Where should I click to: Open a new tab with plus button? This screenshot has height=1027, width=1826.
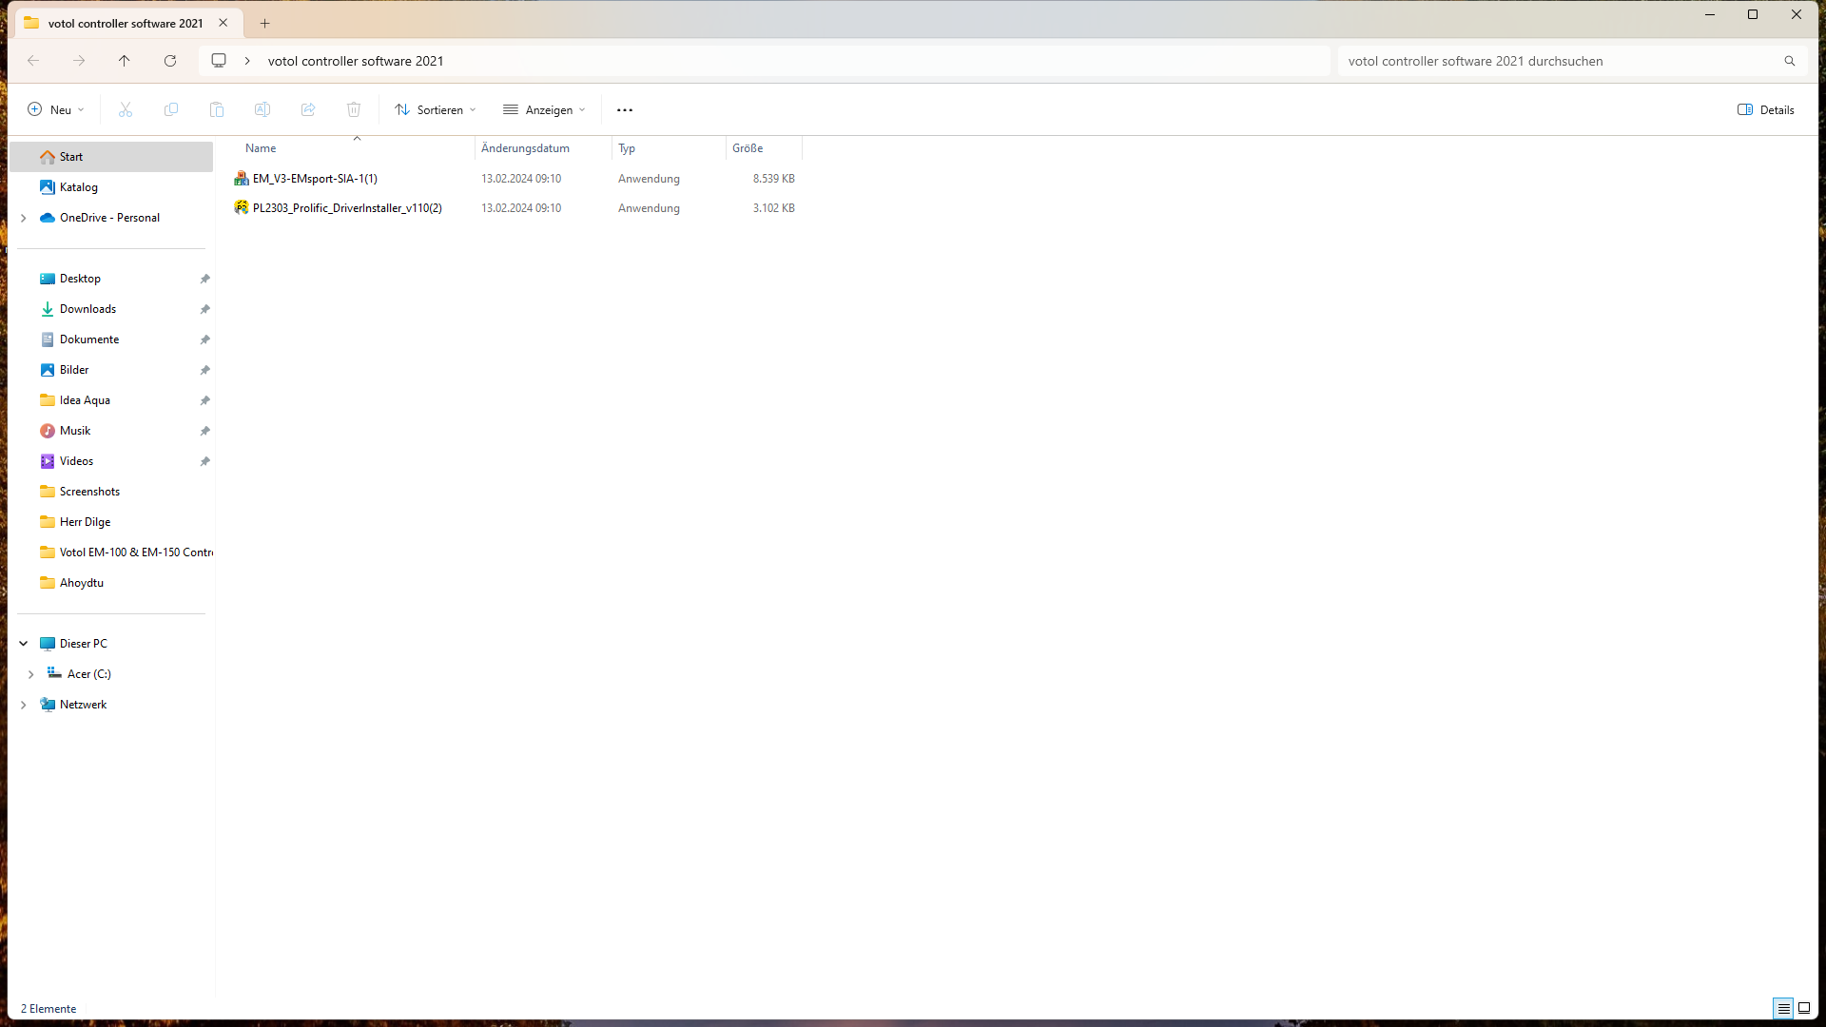tap(265, 23)
